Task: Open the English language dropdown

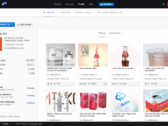Action: (x=6, y=124)
